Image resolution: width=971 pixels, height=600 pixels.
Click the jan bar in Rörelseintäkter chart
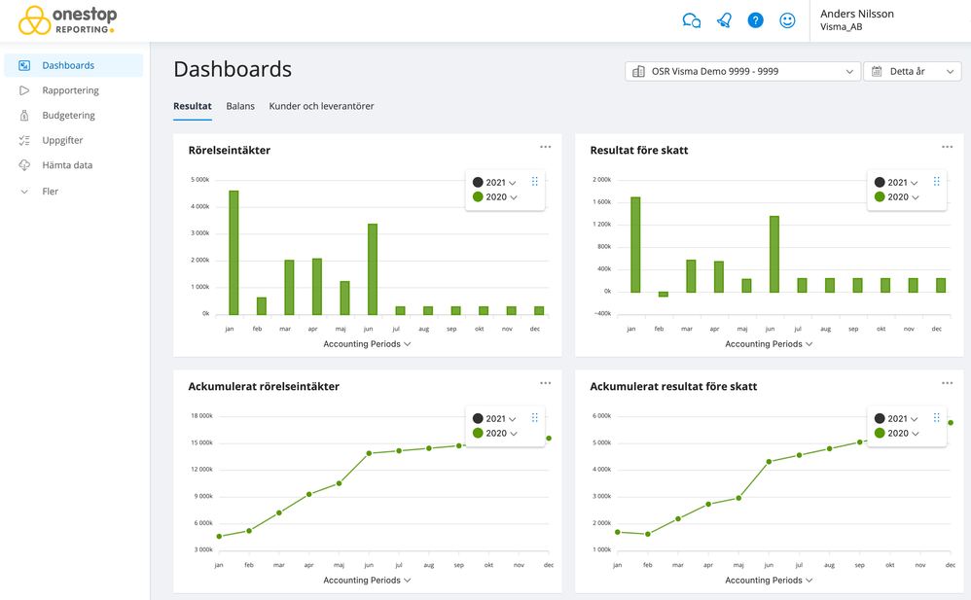coord(234,253)
